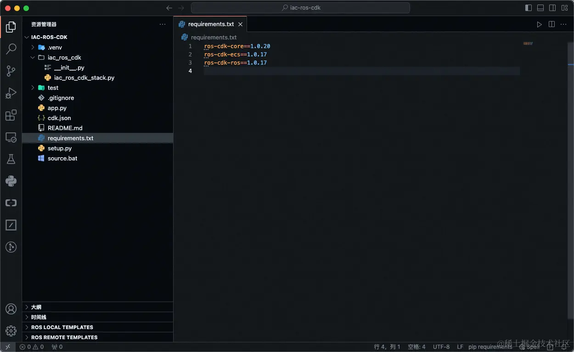The width and height of the screenshot is (574, 352).
Task: Go back with the title bar arrow
Action: 169,8
